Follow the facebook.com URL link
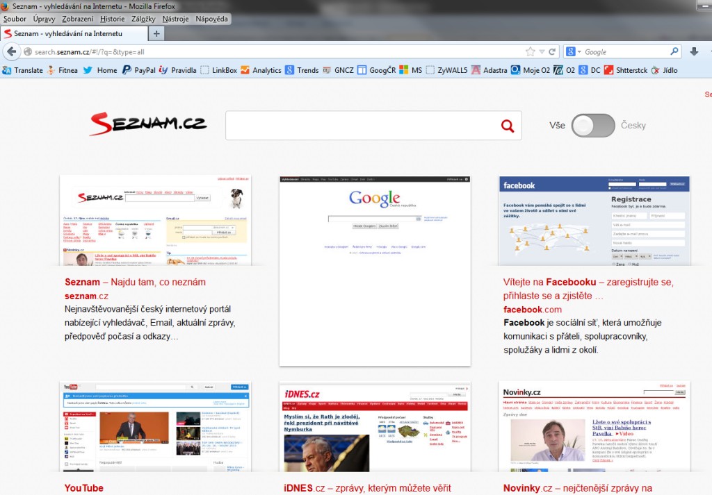The height and width of the screenshot is (495, 712). [532, 310]
